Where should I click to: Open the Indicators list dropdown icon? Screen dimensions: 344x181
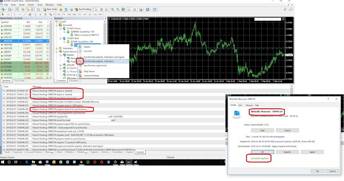tap(142, 9)
